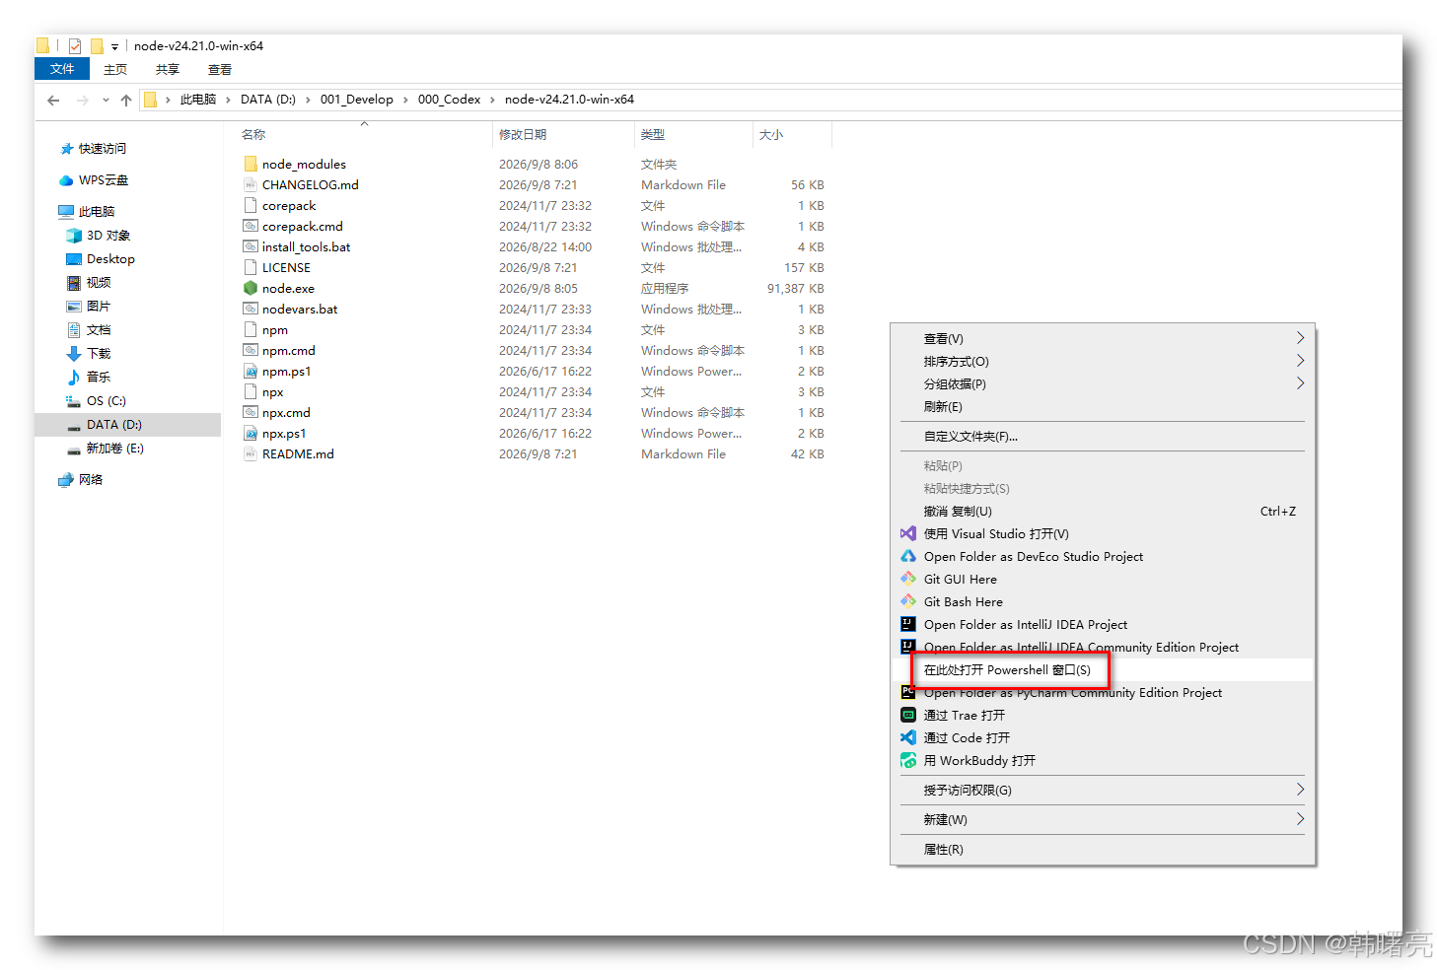Select 新加卷 (E:) drive in sidebar
The width and height of the screenshot is (1437, 970).
114,449
